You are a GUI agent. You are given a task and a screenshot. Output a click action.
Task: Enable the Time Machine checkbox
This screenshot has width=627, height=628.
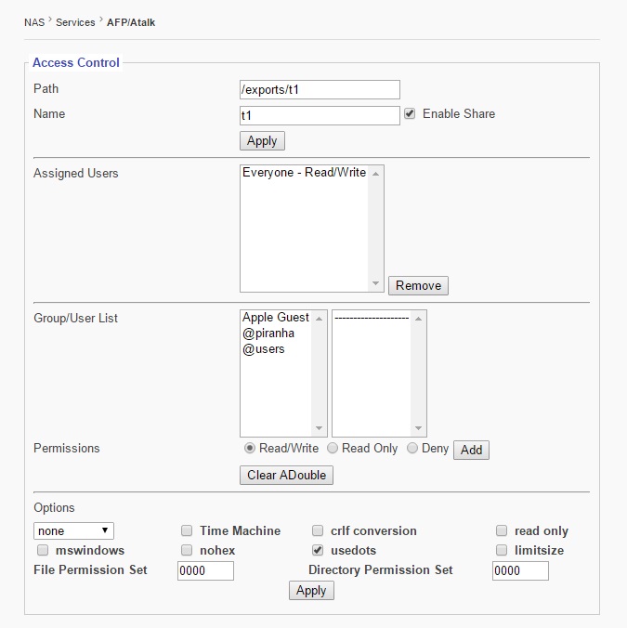point(187,531)
